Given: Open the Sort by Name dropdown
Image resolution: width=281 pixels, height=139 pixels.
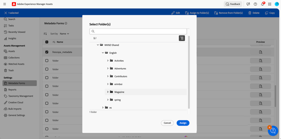Looking at the screenshot, I should click(x=64, y=34).
